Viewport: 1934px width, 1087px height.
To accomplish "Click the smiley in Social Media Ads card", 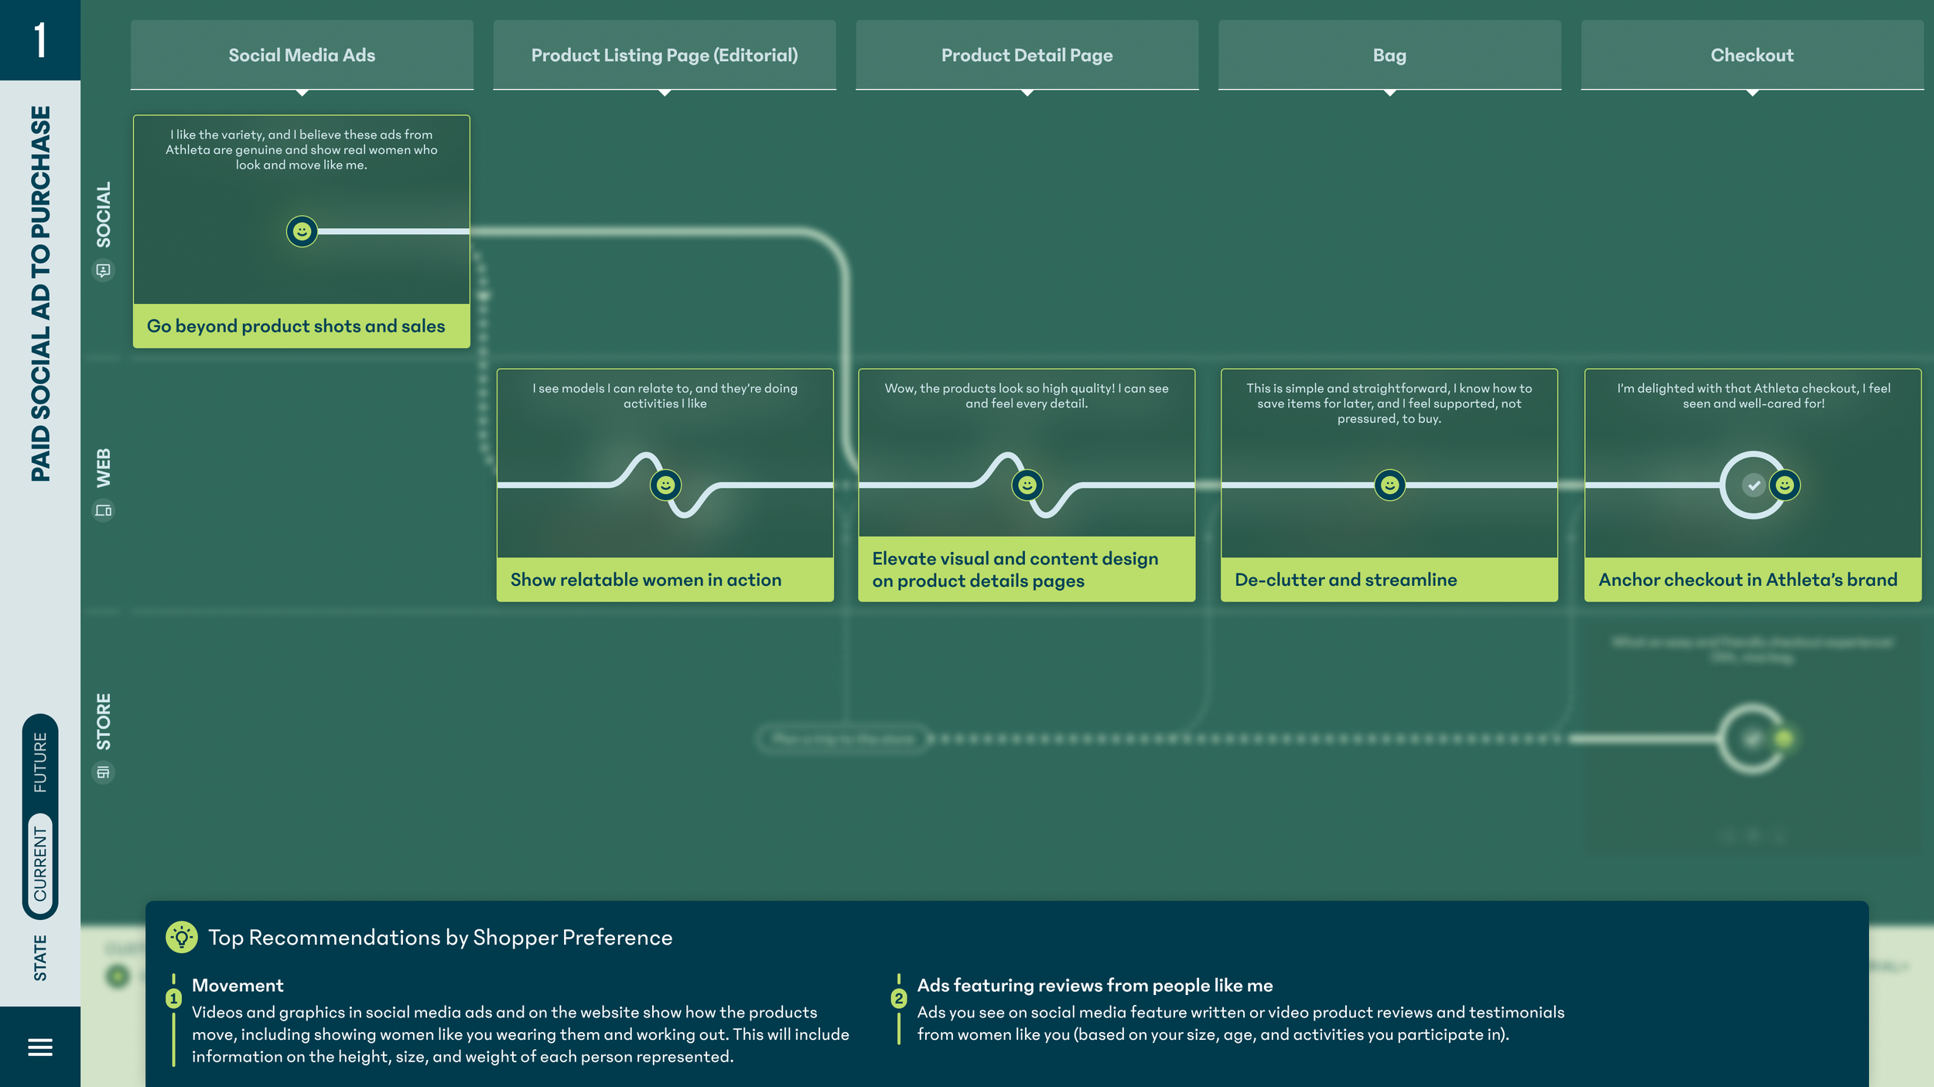I will click(302, 231).
